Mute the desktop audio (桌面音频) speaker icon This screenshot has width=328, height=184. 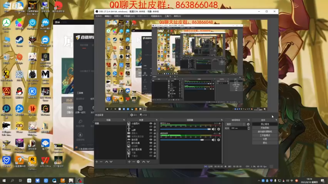tap(214, 140)
